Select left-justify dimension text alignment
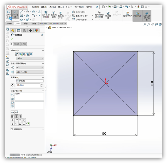167x163 pixels. pos(13,116)
